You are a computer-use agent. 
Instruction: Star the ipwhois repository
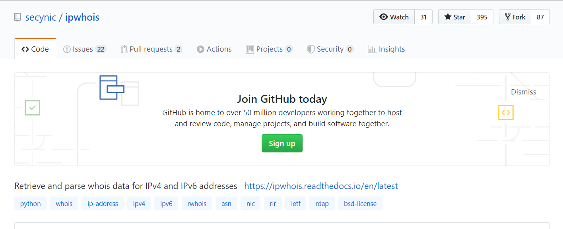[x=455, y=17]
